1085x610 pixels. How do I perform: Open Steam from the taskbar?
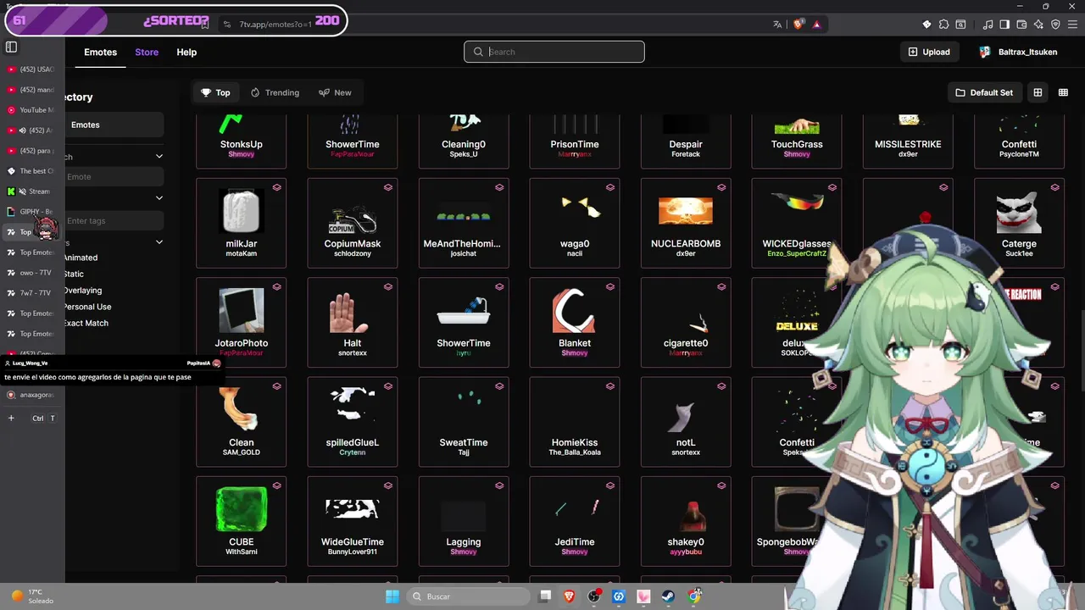point(668,596)
